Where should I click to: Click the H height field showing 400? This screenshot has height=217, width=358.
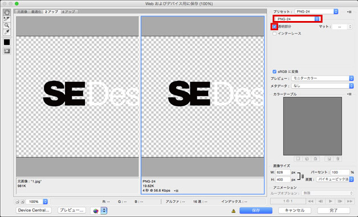pyautogui.click(x=283, y=180)
